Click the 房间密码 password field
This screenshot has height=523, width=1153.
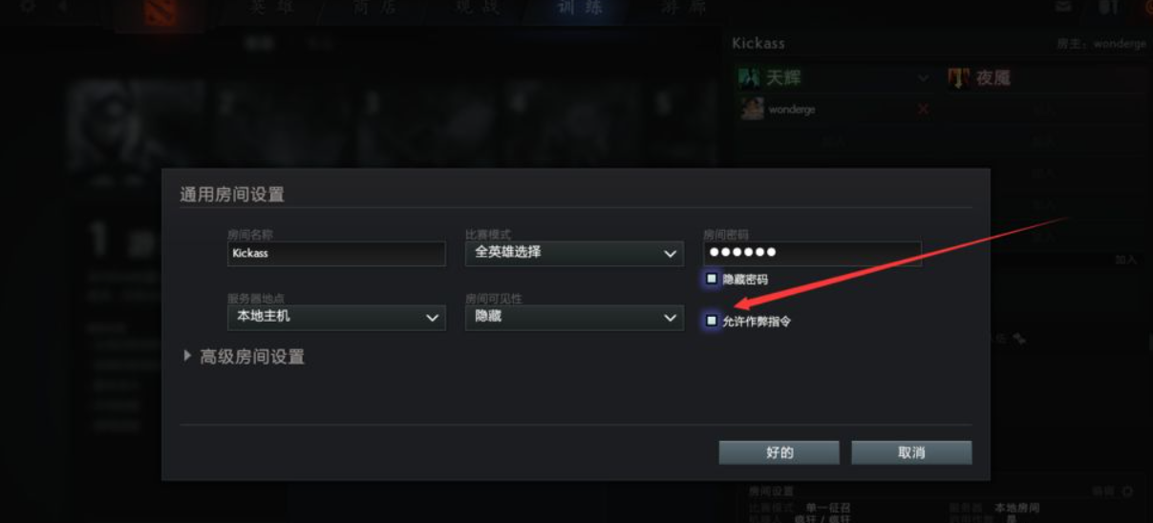tap(812, 253)
